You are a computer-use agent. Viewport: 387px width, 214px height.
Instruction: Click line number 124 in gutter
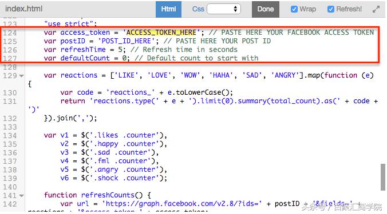(10, 33)
